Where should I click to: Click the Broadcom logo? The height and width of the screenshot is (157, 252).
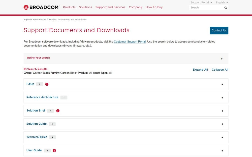click(42, 7)
